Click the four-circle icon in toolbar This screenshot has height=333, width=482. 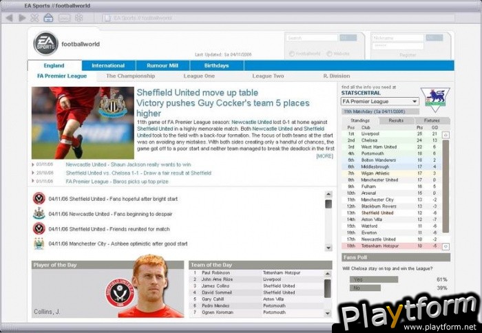click(x=79, y=18)
